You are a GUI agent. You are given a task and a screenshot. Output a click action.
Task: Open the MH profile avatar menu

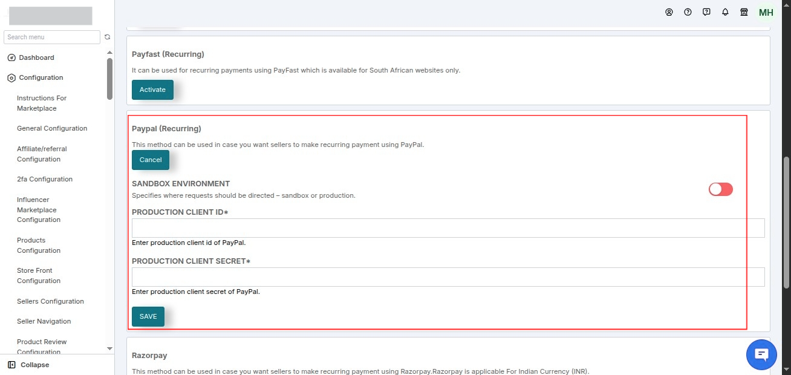pyautogui.click(x=766, y=12)
